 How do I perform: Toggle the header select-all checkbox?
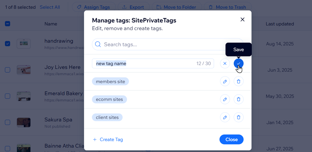point(8,24)
